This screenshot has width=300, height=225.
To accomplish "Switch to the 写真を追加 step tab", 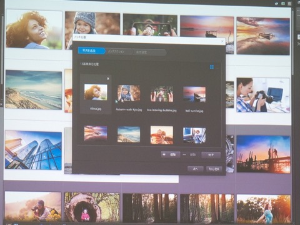I will (91, 51).
